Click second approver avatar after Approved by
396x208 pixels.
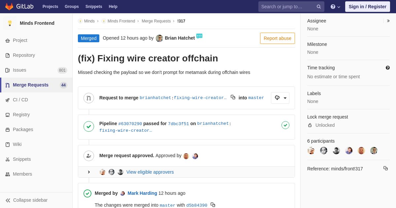click(195, 156)
